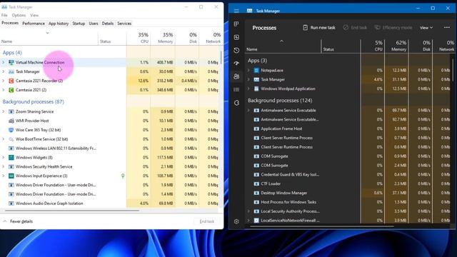Expand Camtasia 2021 Recorder (2) row
This screenshot has width=457, height=257.
(x=4, y=81)
